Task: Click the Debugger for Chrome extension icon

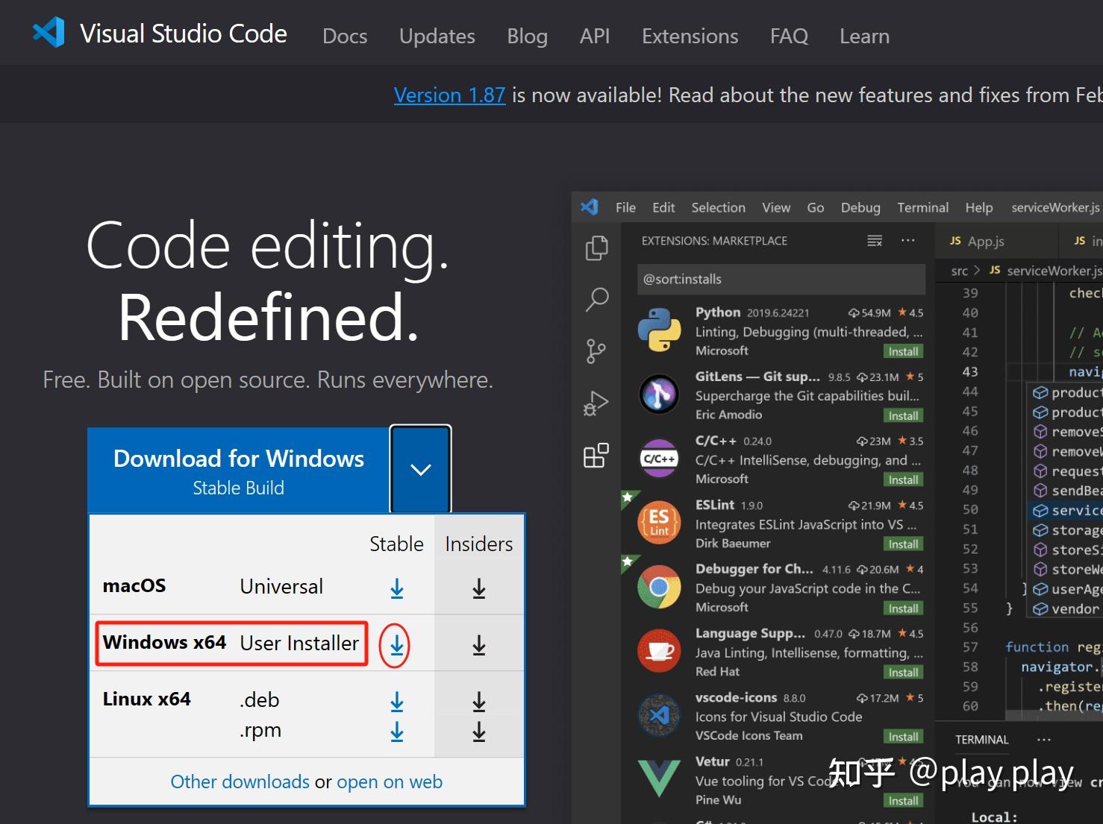Action: (660, 587)
